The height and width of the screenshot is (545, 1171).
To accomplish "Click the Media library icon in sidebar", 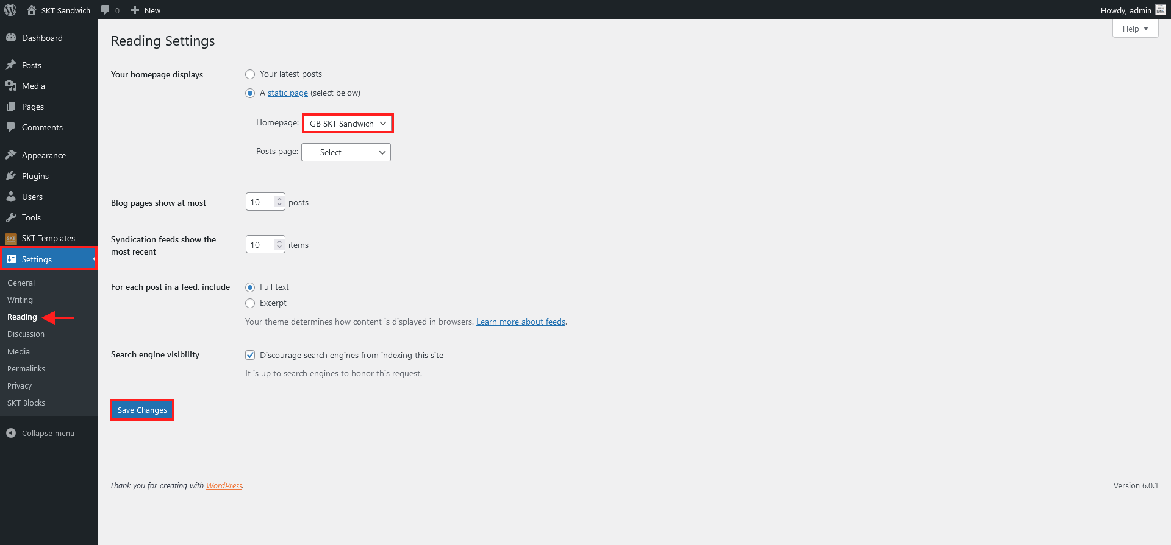I will 11,85.
